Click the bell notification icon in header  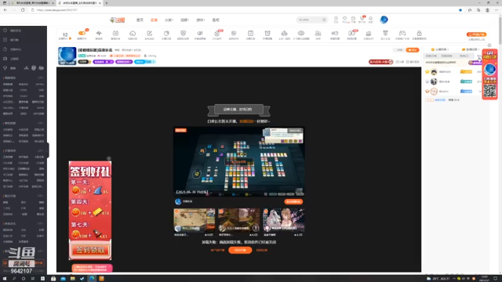[370, 19]
